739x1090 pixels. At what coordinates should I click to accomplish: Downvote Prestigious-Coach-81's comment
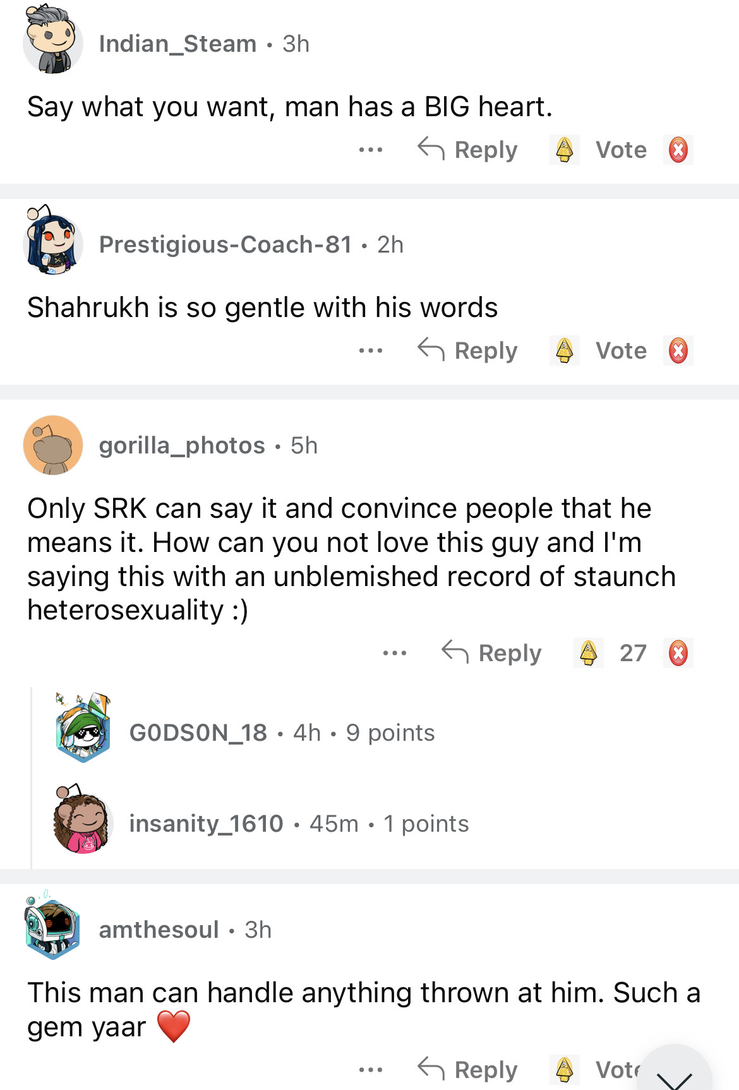coord(678,351)
